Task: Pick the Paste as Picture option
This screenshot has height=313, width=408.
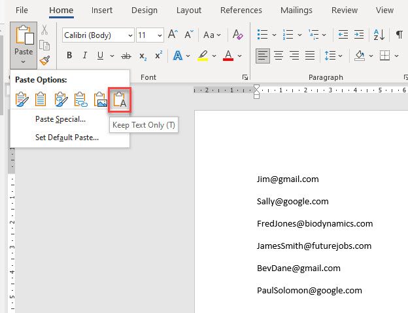Action: [x=100, y=100]
